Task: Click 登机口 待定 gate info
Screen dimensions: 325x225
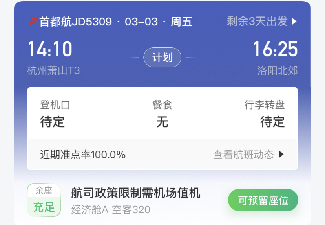Action: (x=55, y=113)
